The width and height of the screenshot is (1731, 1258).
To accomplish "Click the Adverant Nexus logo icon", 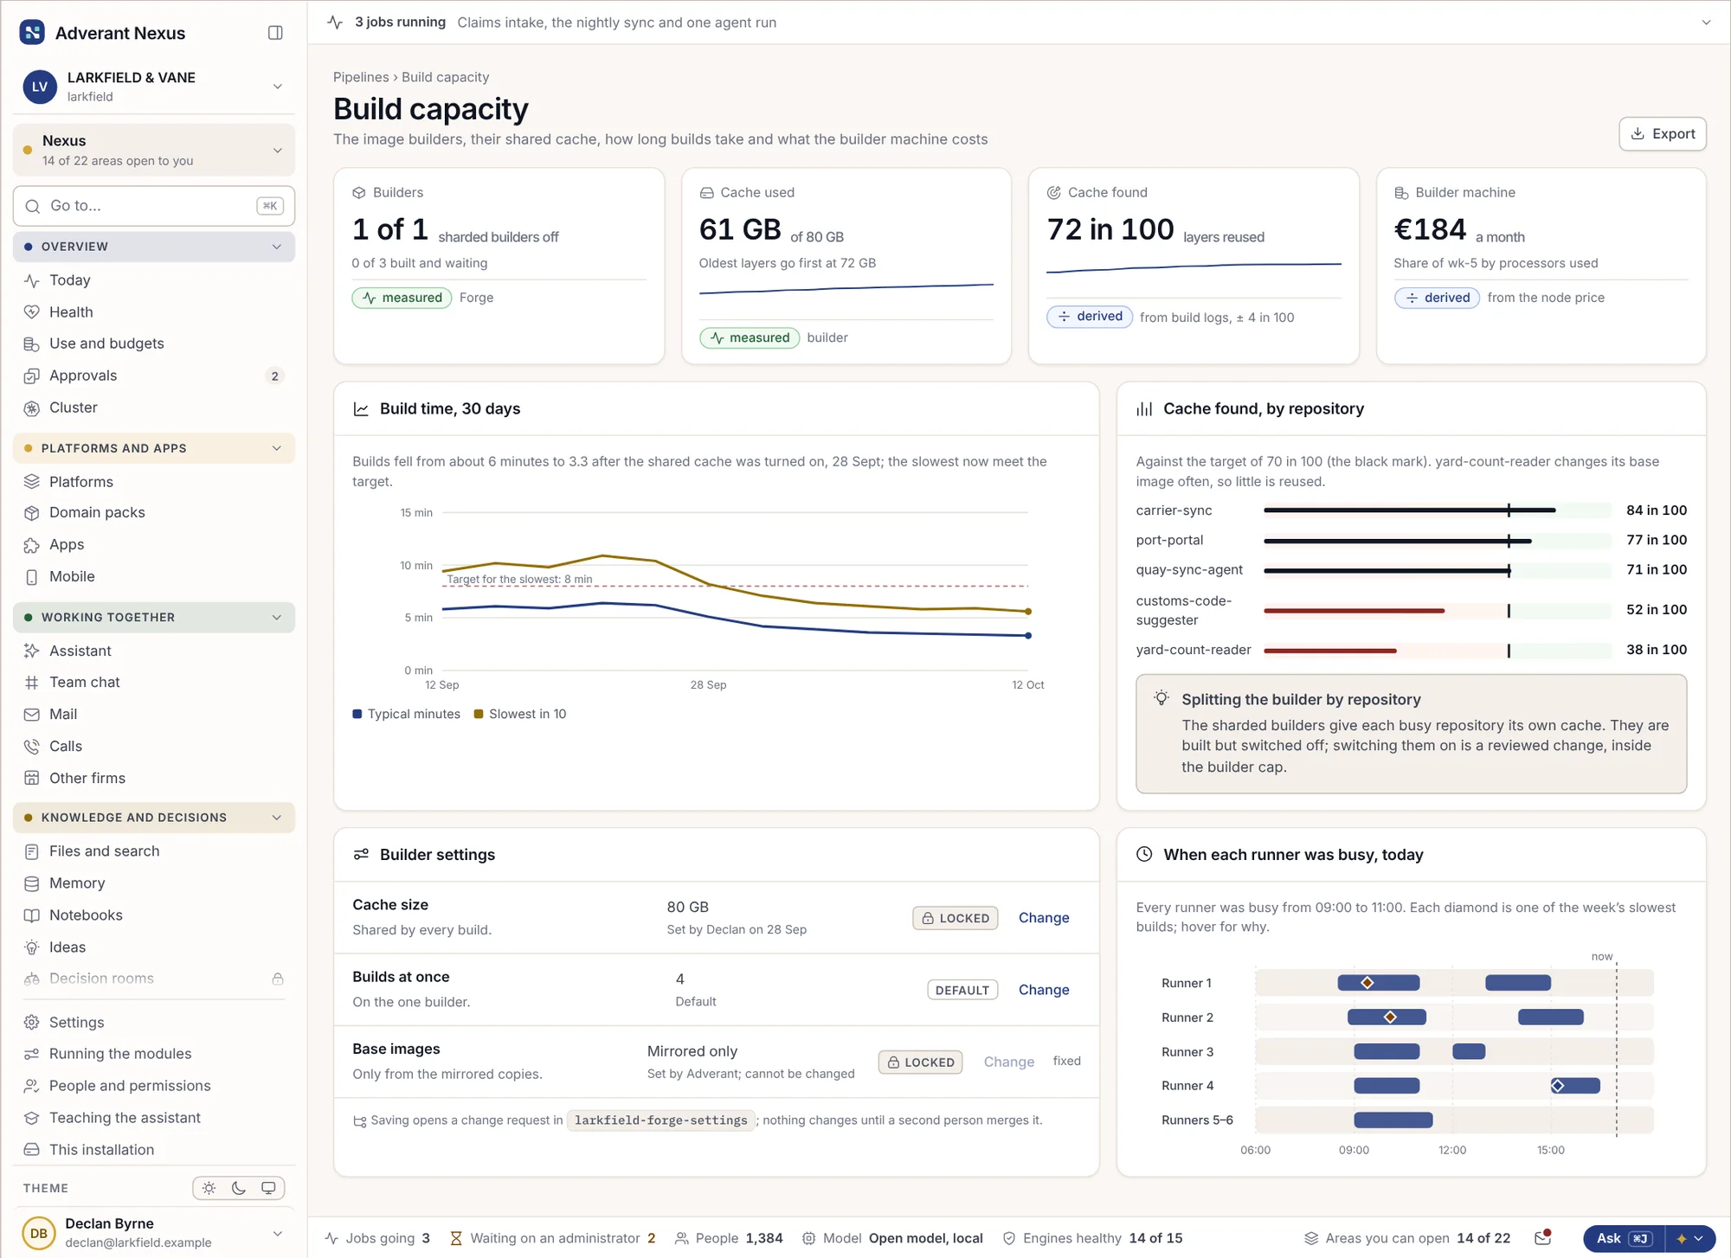I will coord(32,33).
